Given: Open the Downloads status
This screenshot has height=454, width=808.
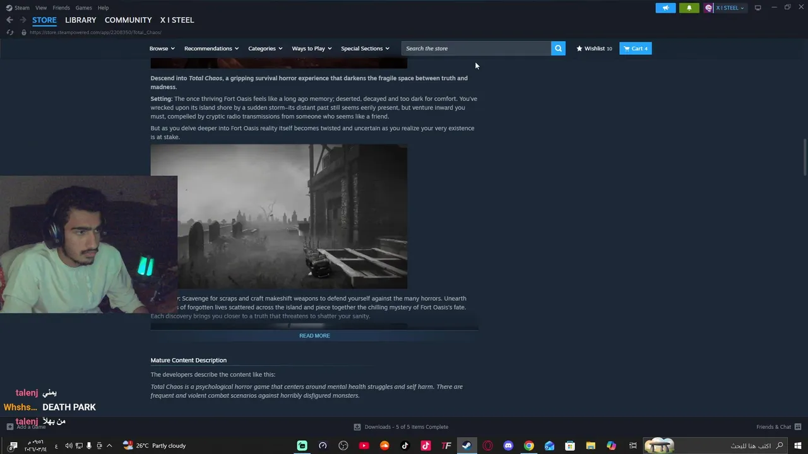Looking at the screenshot, I should click(x=401, y=427).
